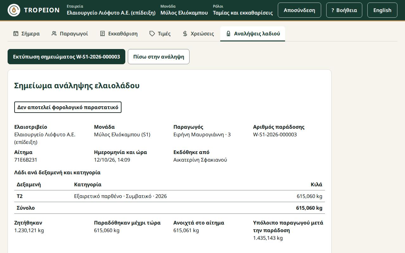Click the Σύνολο total row label
The height and width of the screenshot is (253, 405).
pyautogui.click(x=26, y=208)
